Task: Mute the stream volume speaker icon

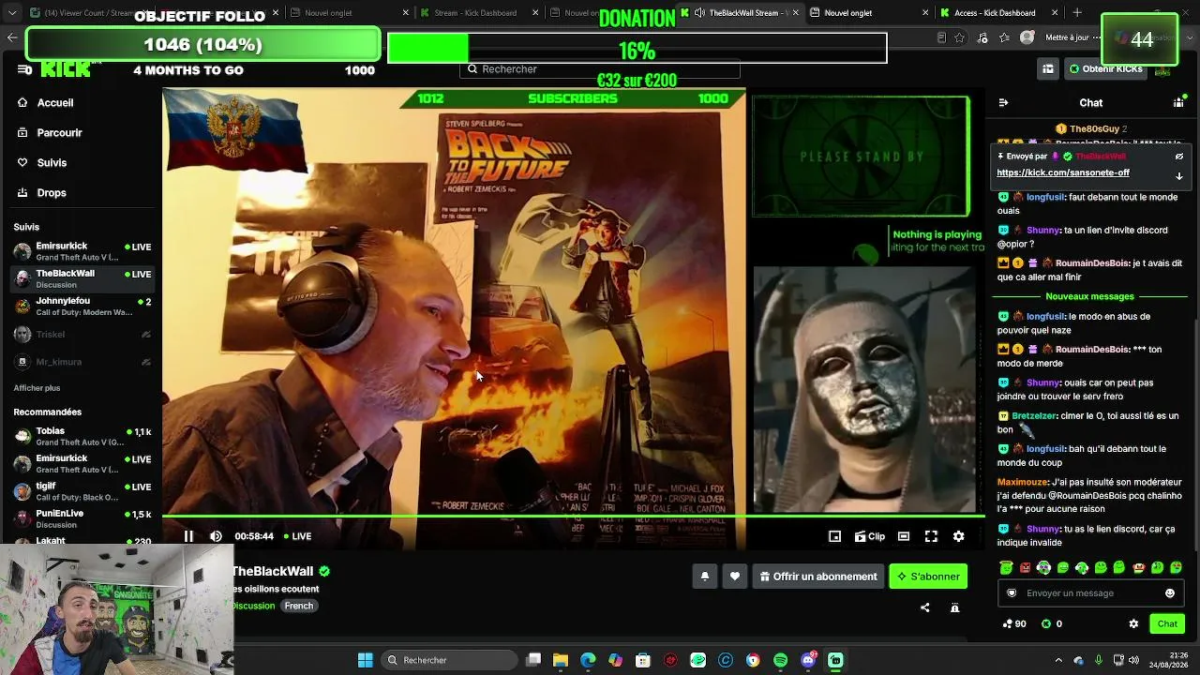Action: (216, 536)
